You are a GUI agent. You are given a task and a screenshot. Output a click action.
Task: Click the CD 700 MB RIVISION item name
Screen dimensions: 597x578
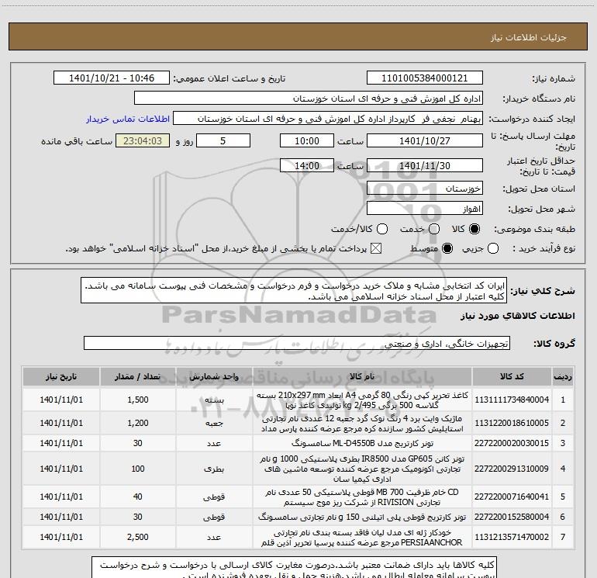coord(362,497)
